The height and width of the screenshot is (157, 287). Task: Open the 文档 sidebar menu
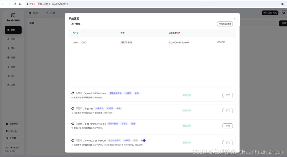click(x=13, y=30)
